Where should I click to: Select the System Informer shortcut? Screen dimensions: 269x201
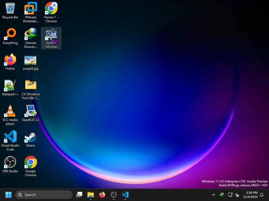[x=51, y=38]
